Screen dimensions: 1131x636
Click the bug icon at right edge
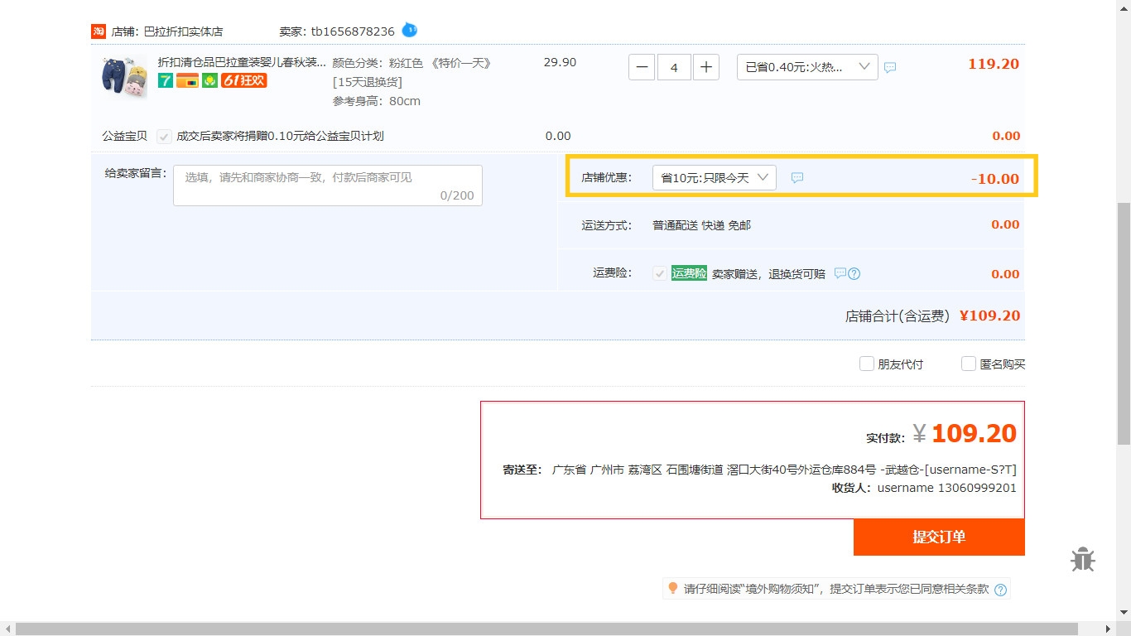pos(1082,560)
